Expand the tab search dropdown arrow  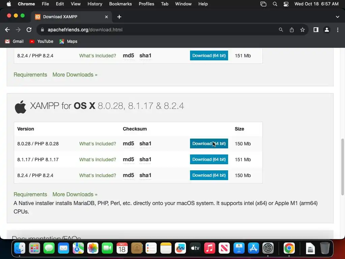[x=338, y=17]
